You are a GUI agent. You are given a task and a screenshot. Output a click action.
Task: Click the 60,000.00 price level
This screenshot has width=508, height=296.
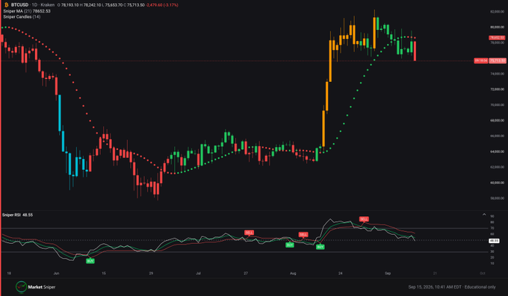(497, 183)
